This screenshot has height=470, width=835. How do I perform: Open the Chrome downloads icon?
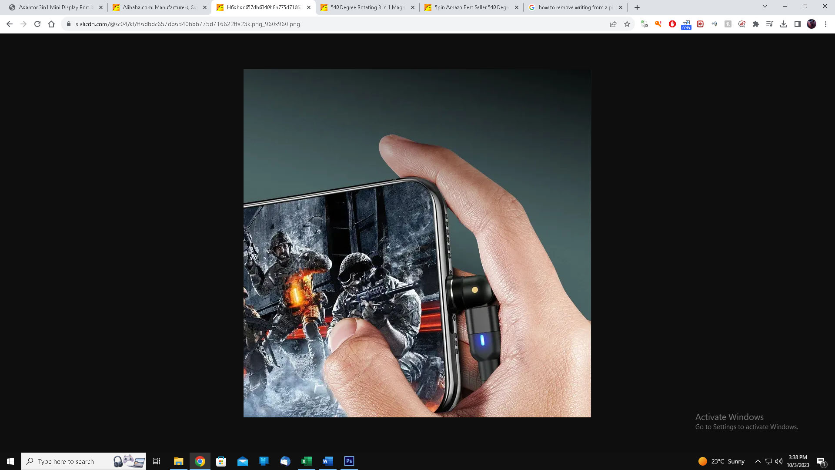tap(784, 24)
